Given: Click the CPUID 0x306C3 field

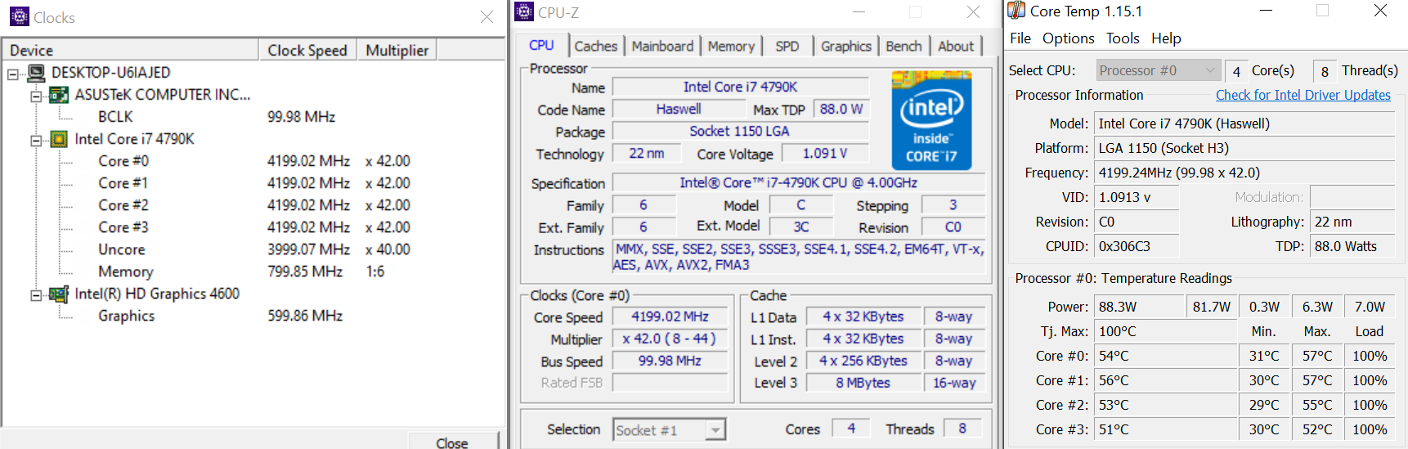Looking at the screenshot, I should 1137,246.
